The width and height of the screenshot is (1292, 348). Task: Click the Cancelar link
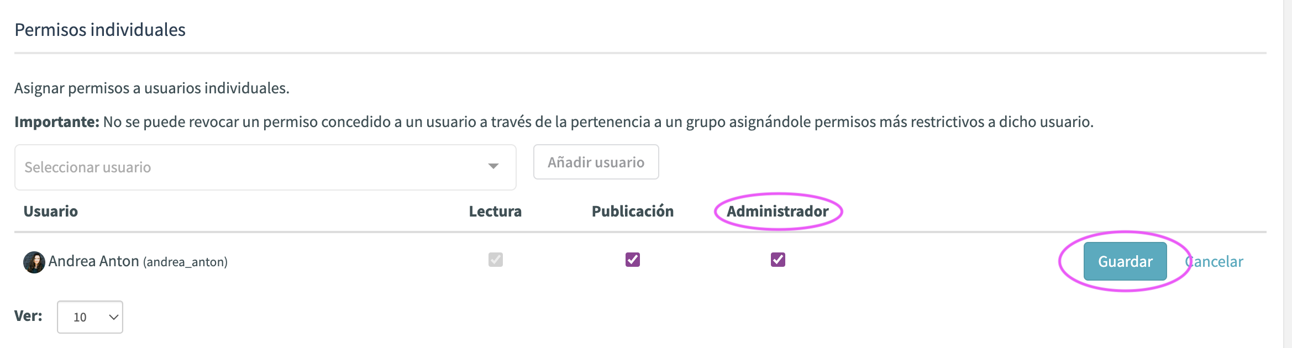[1214, 261]
